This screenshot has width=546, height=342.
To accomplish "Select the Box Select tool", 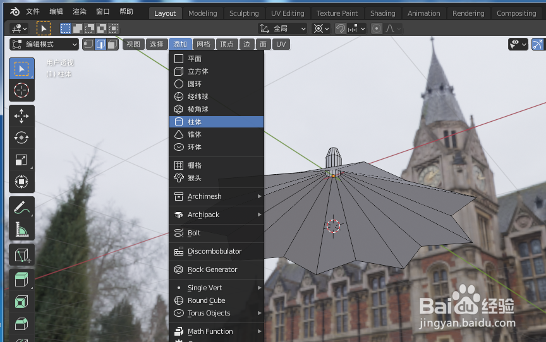I will pyautogui.click(x=21, y=69).
